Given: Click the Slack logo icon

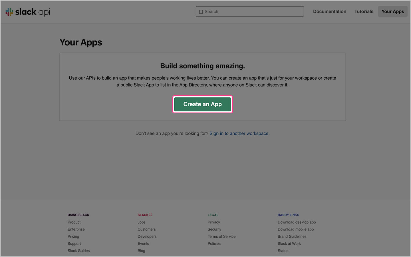Looking at the screenshot, I should click(x=9, y=12).
